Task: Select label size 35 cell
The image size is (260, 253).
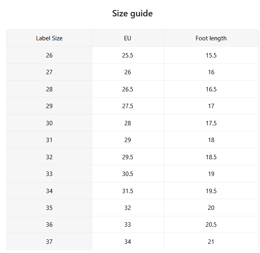Action: 49,208
